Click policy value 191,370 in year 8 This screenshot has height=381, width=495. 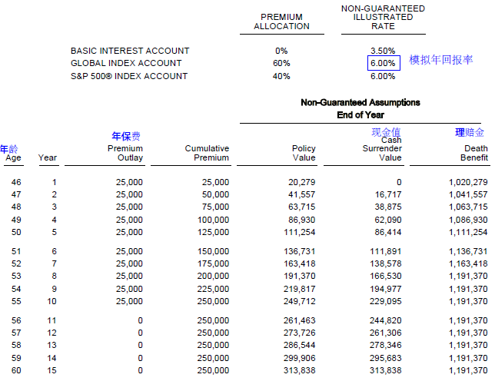coord(299,276)
